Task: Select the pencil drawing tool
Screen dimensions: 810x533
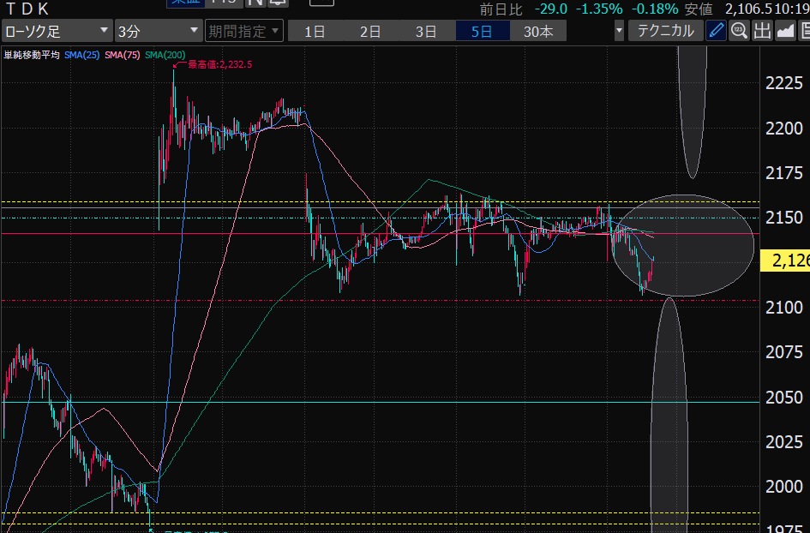Action: click(717, 32)
